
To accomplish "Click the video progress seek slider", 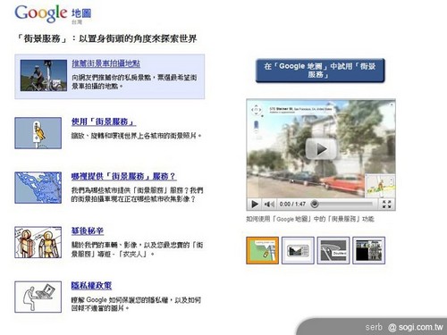I will (342, 204).
